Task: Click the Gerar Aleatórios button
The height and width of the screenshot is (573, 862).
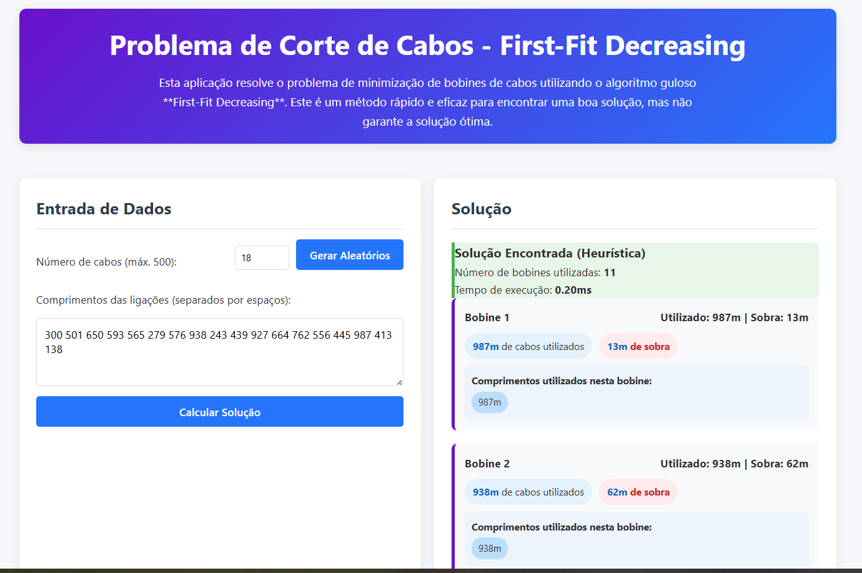Action: click(349, 254)
